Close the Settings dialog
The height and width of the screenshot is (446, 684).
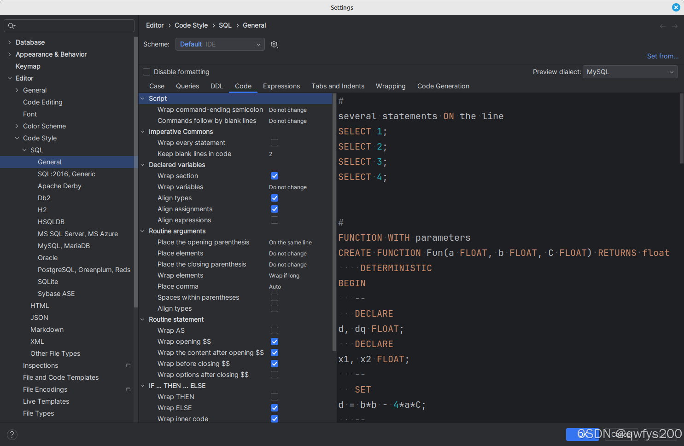676,7
